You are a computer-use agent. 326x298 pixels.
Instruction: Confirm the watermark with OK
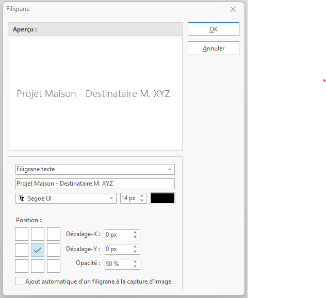pos(214,29)
